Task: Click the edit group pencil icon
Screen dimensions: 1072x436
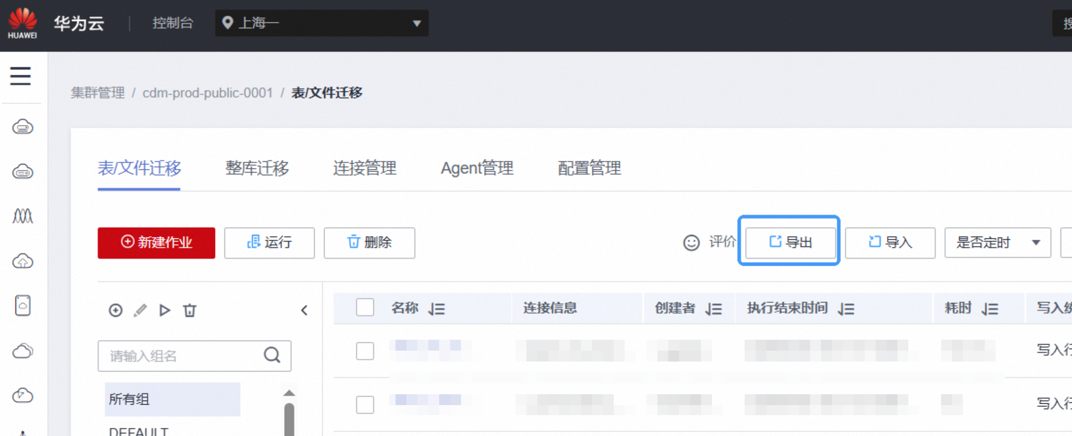Action: [140, 310]
